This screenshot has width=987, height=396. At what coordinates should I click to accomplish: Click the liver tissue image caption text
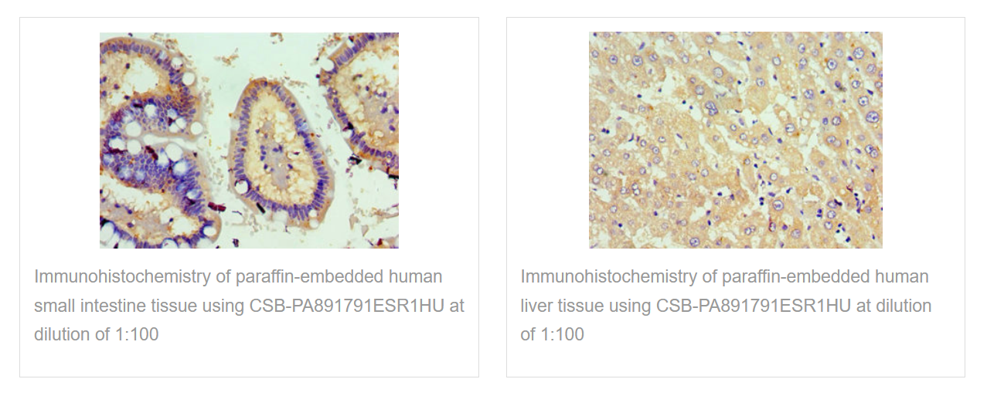[726, 306]
